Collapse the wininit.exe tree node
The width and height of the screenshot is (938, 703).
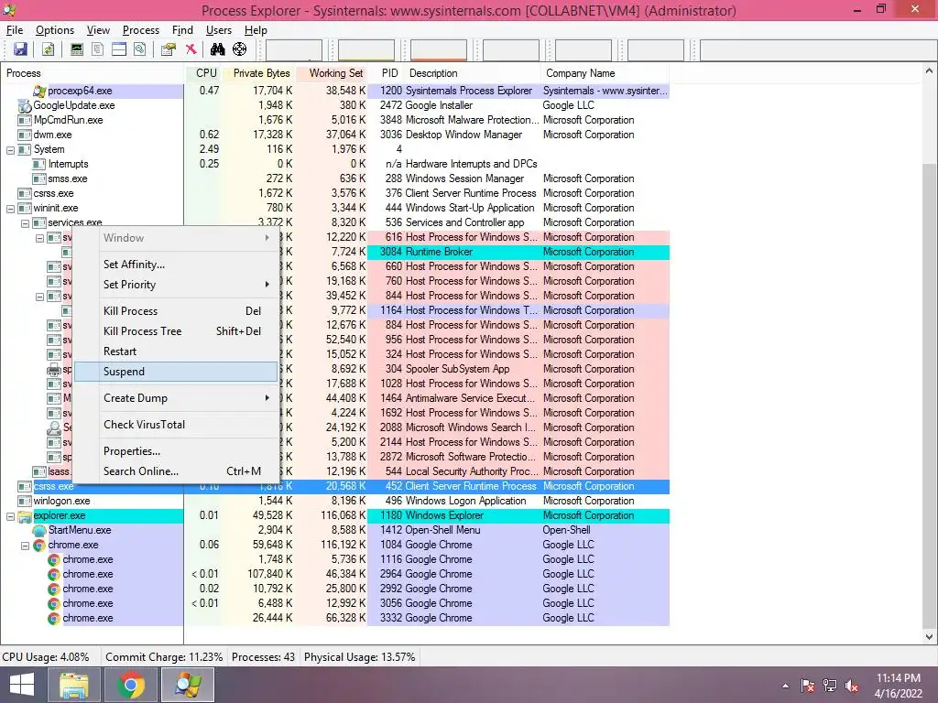[x=10, y=209]
